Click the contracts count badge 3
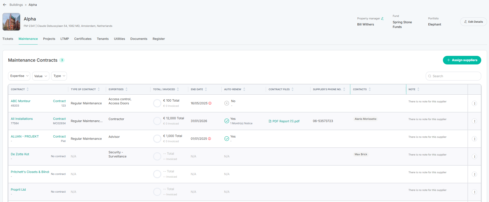The width and height of the screenshot is (489, 202). [x=62, y=60]
